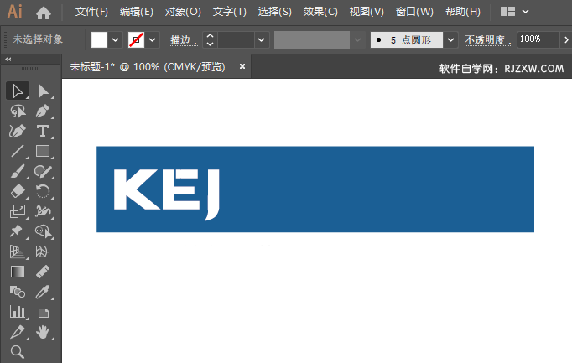572x363 pixels.
Task: Select the Eraser tool
Action: (x=18, y=191)
